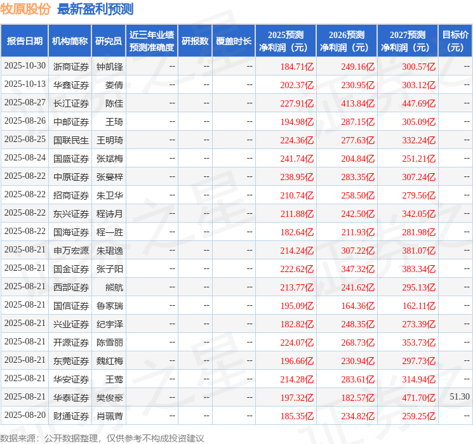Viewport: 473px width, 444px height.
Task: Select the 长江证券 institution cell
Action: pos(71,103)
